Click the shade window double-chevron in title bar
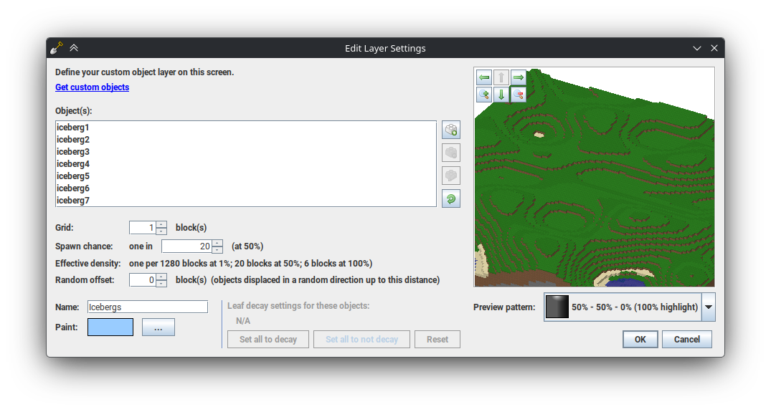This screenshot has width=771, height=412. coord(74,48)
